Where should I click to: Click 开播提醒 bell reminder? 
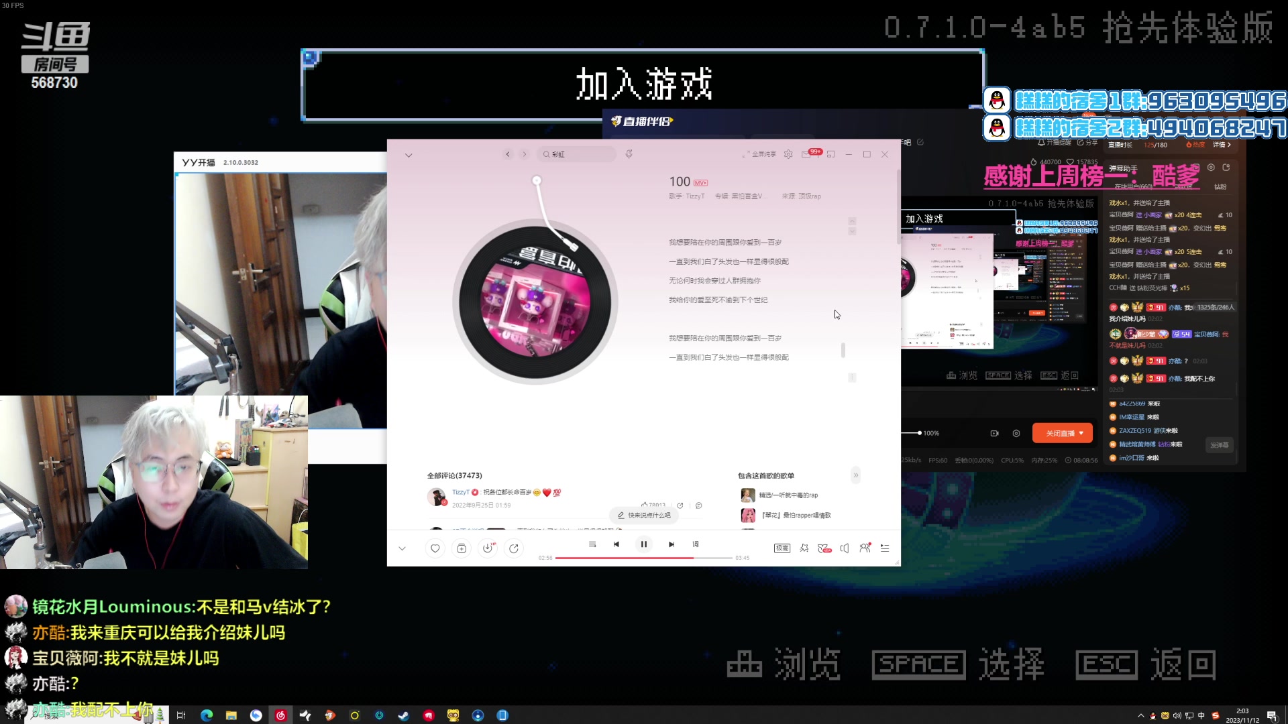[x=1055, y=143]
